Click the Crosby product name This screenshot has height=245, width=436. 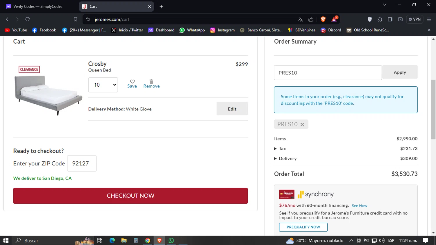97,64
